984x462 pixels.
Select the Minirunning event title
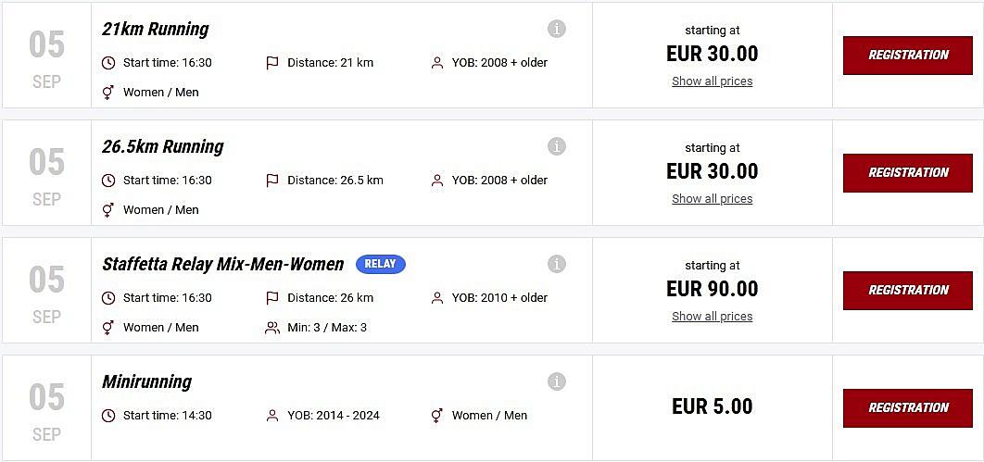click(146, 381)
